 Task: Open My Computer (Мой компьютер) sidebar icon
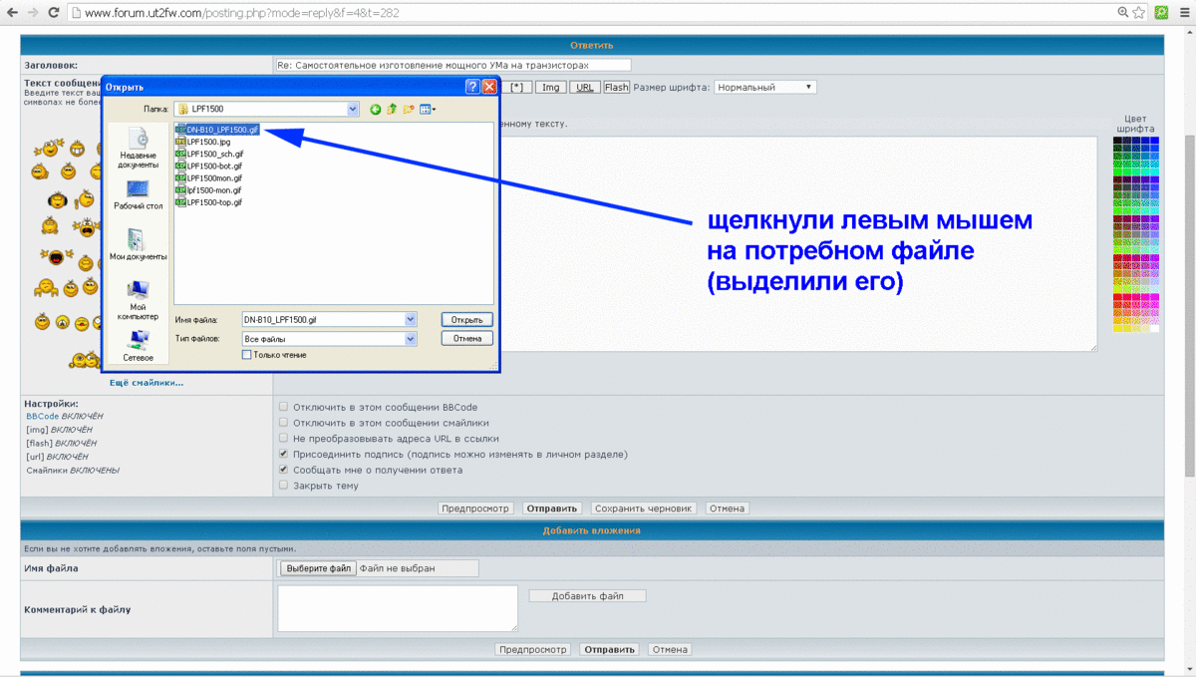[138, 297]
